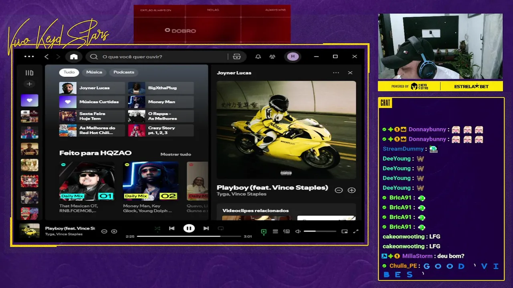This screenshot has height=288, width=513.
Task: Open As Melhores do Red Hot Chili tile
Action: [x=92, y=130]
